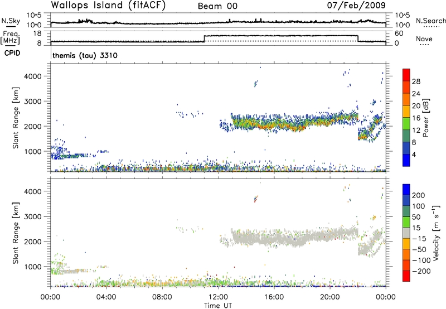
Task: Click the 'Time UT' axis title
Action: pos(218,305)
